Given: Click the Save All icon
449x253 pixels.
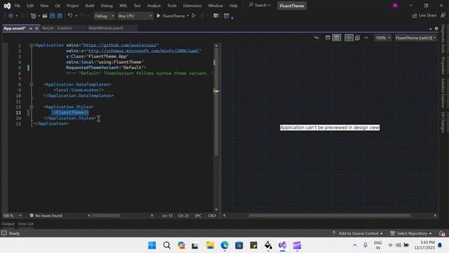Looking at the screenshot, I should coord(60,15).
